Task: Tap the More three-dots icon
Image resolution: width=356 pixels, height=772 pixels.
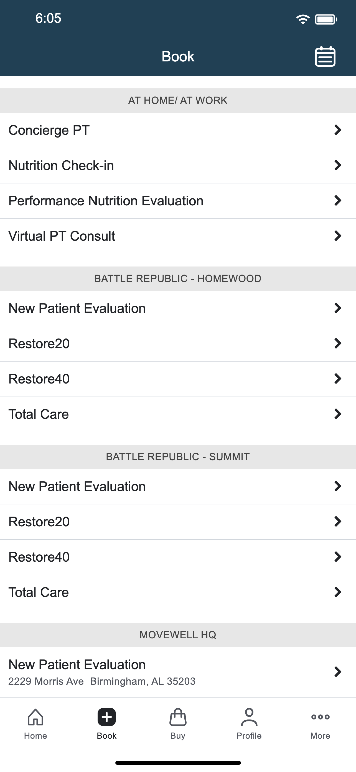Action: point(320,717)
